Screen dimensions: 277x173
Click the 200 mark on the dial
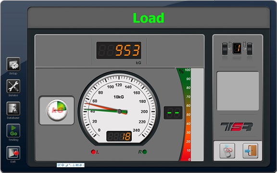pos(144,111)
